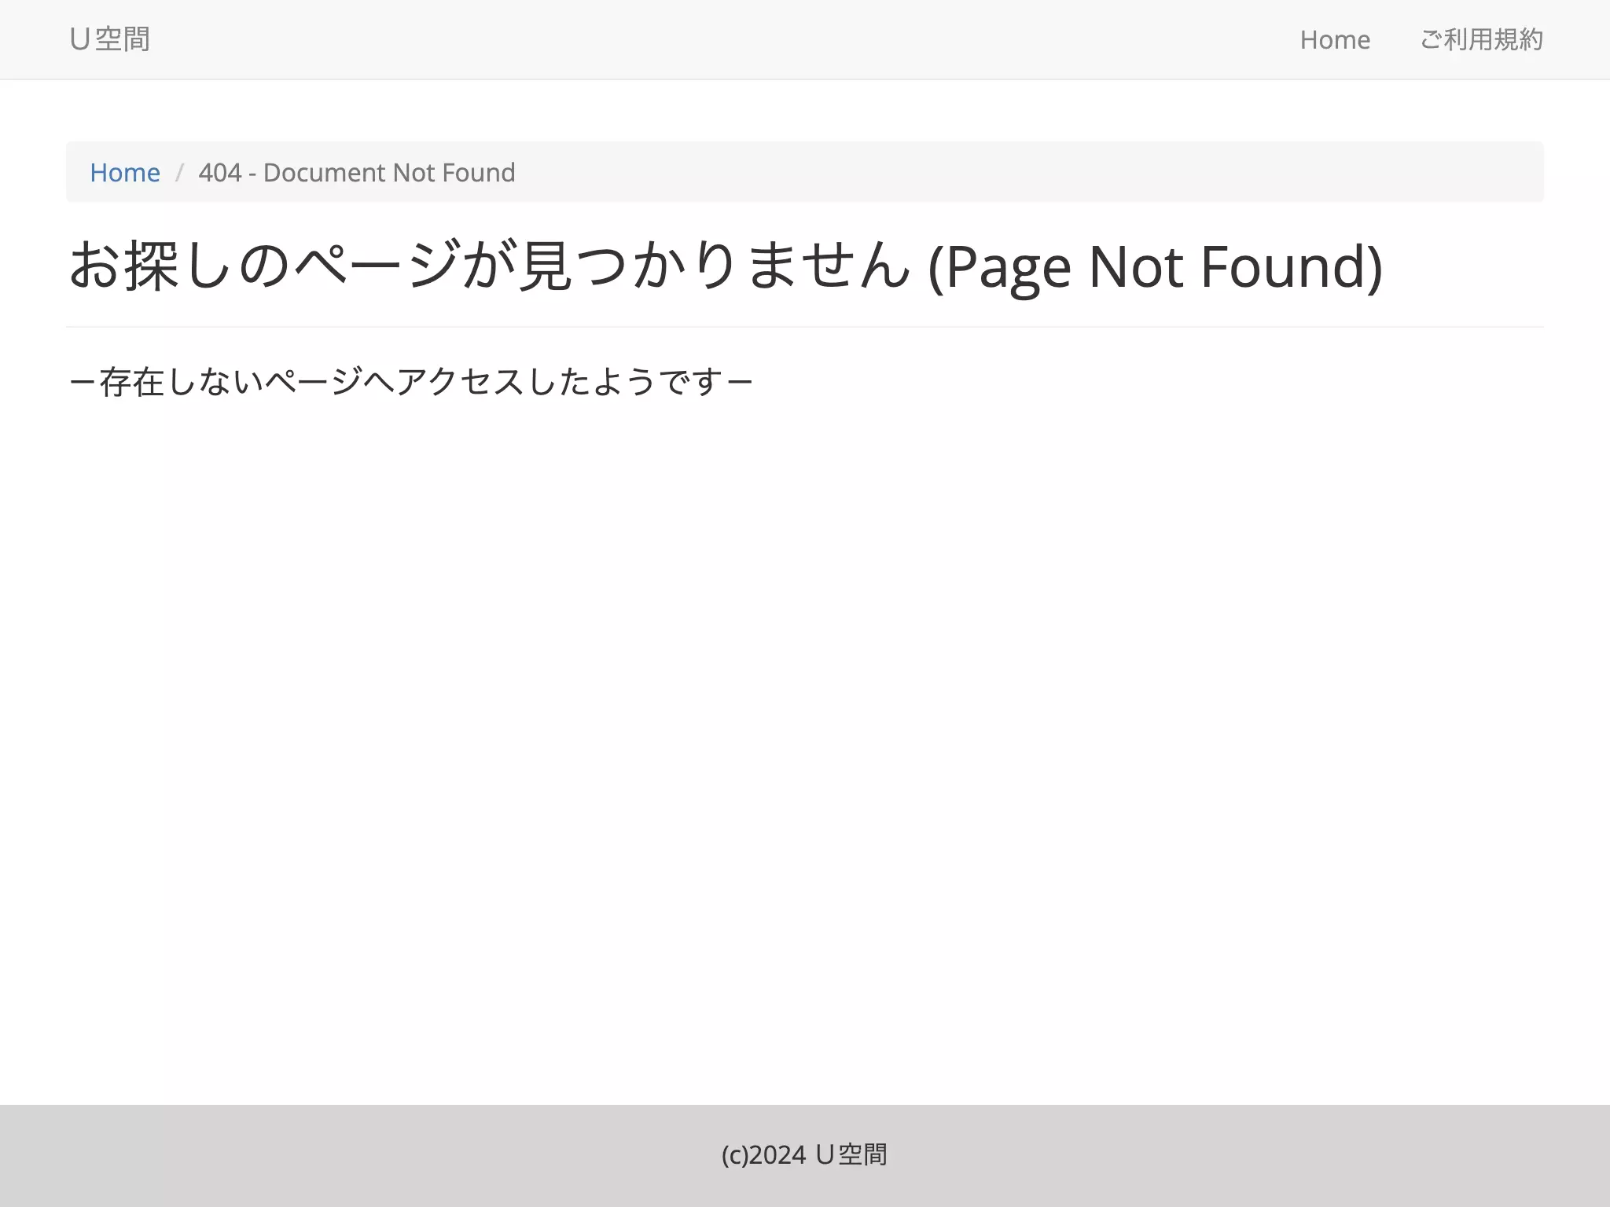This screenshot has height=1207, width=1610.
Task: Click the 存在しないページへアクセスしたようです message
Action: coord(410,382)
